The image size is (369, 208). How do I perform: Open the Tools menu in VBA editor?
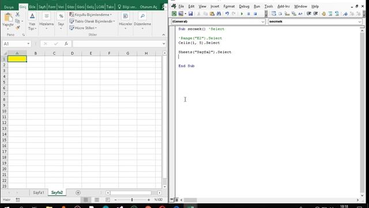click(269, 6)
